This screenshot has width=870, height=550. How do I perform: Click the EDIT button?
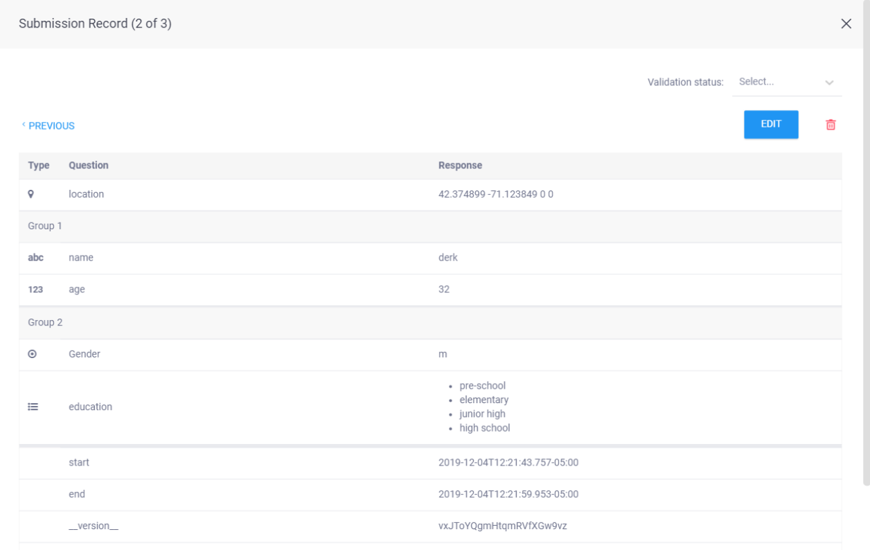click(771, 125)
